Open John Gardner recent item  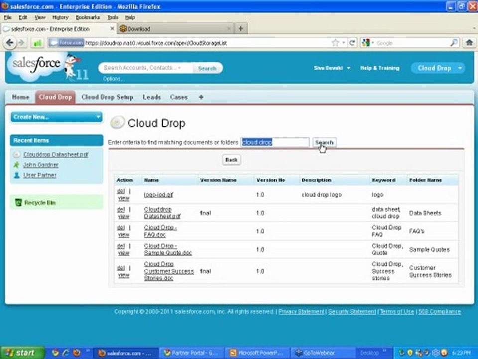(41, 165)
